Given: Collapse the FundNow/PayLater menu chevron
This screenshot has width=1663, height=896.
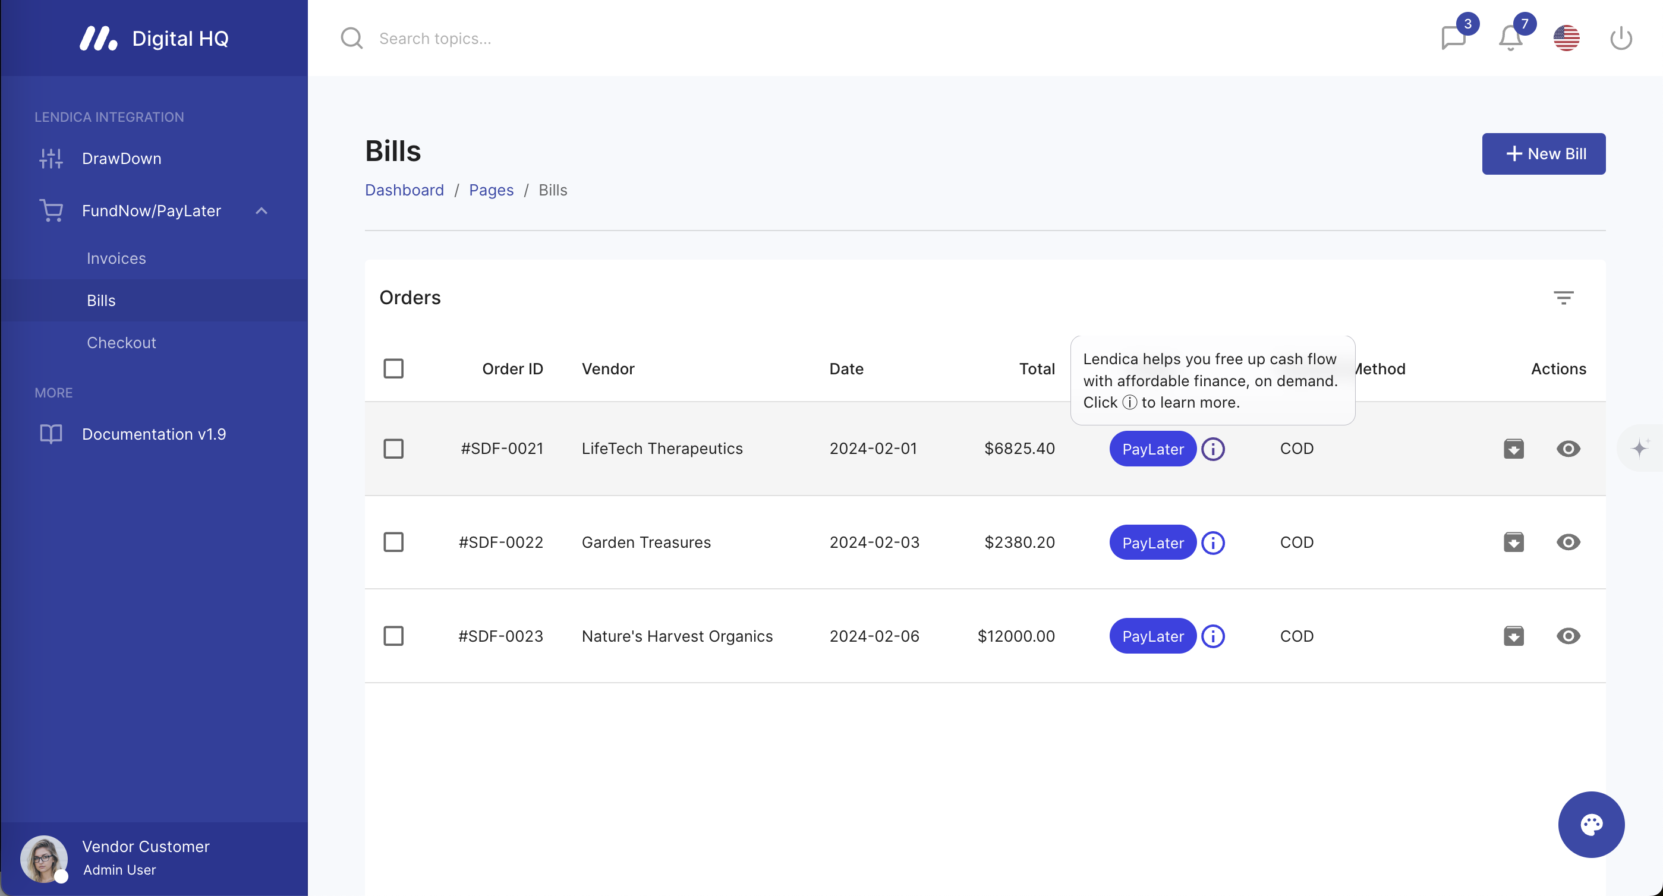Looking at the screenshot, I should point(262,211).
